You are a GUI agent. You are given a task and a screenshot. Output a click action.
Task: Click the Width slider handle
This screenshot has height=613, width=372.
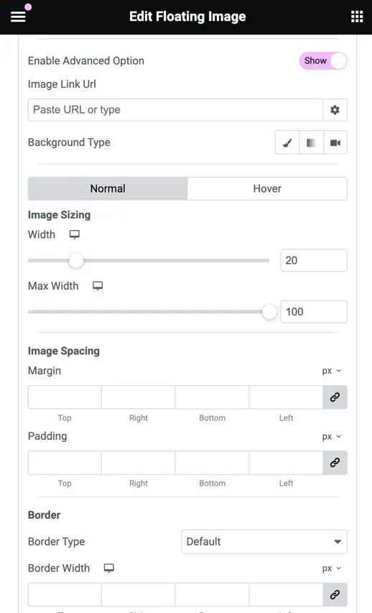(x=76, y=261)
